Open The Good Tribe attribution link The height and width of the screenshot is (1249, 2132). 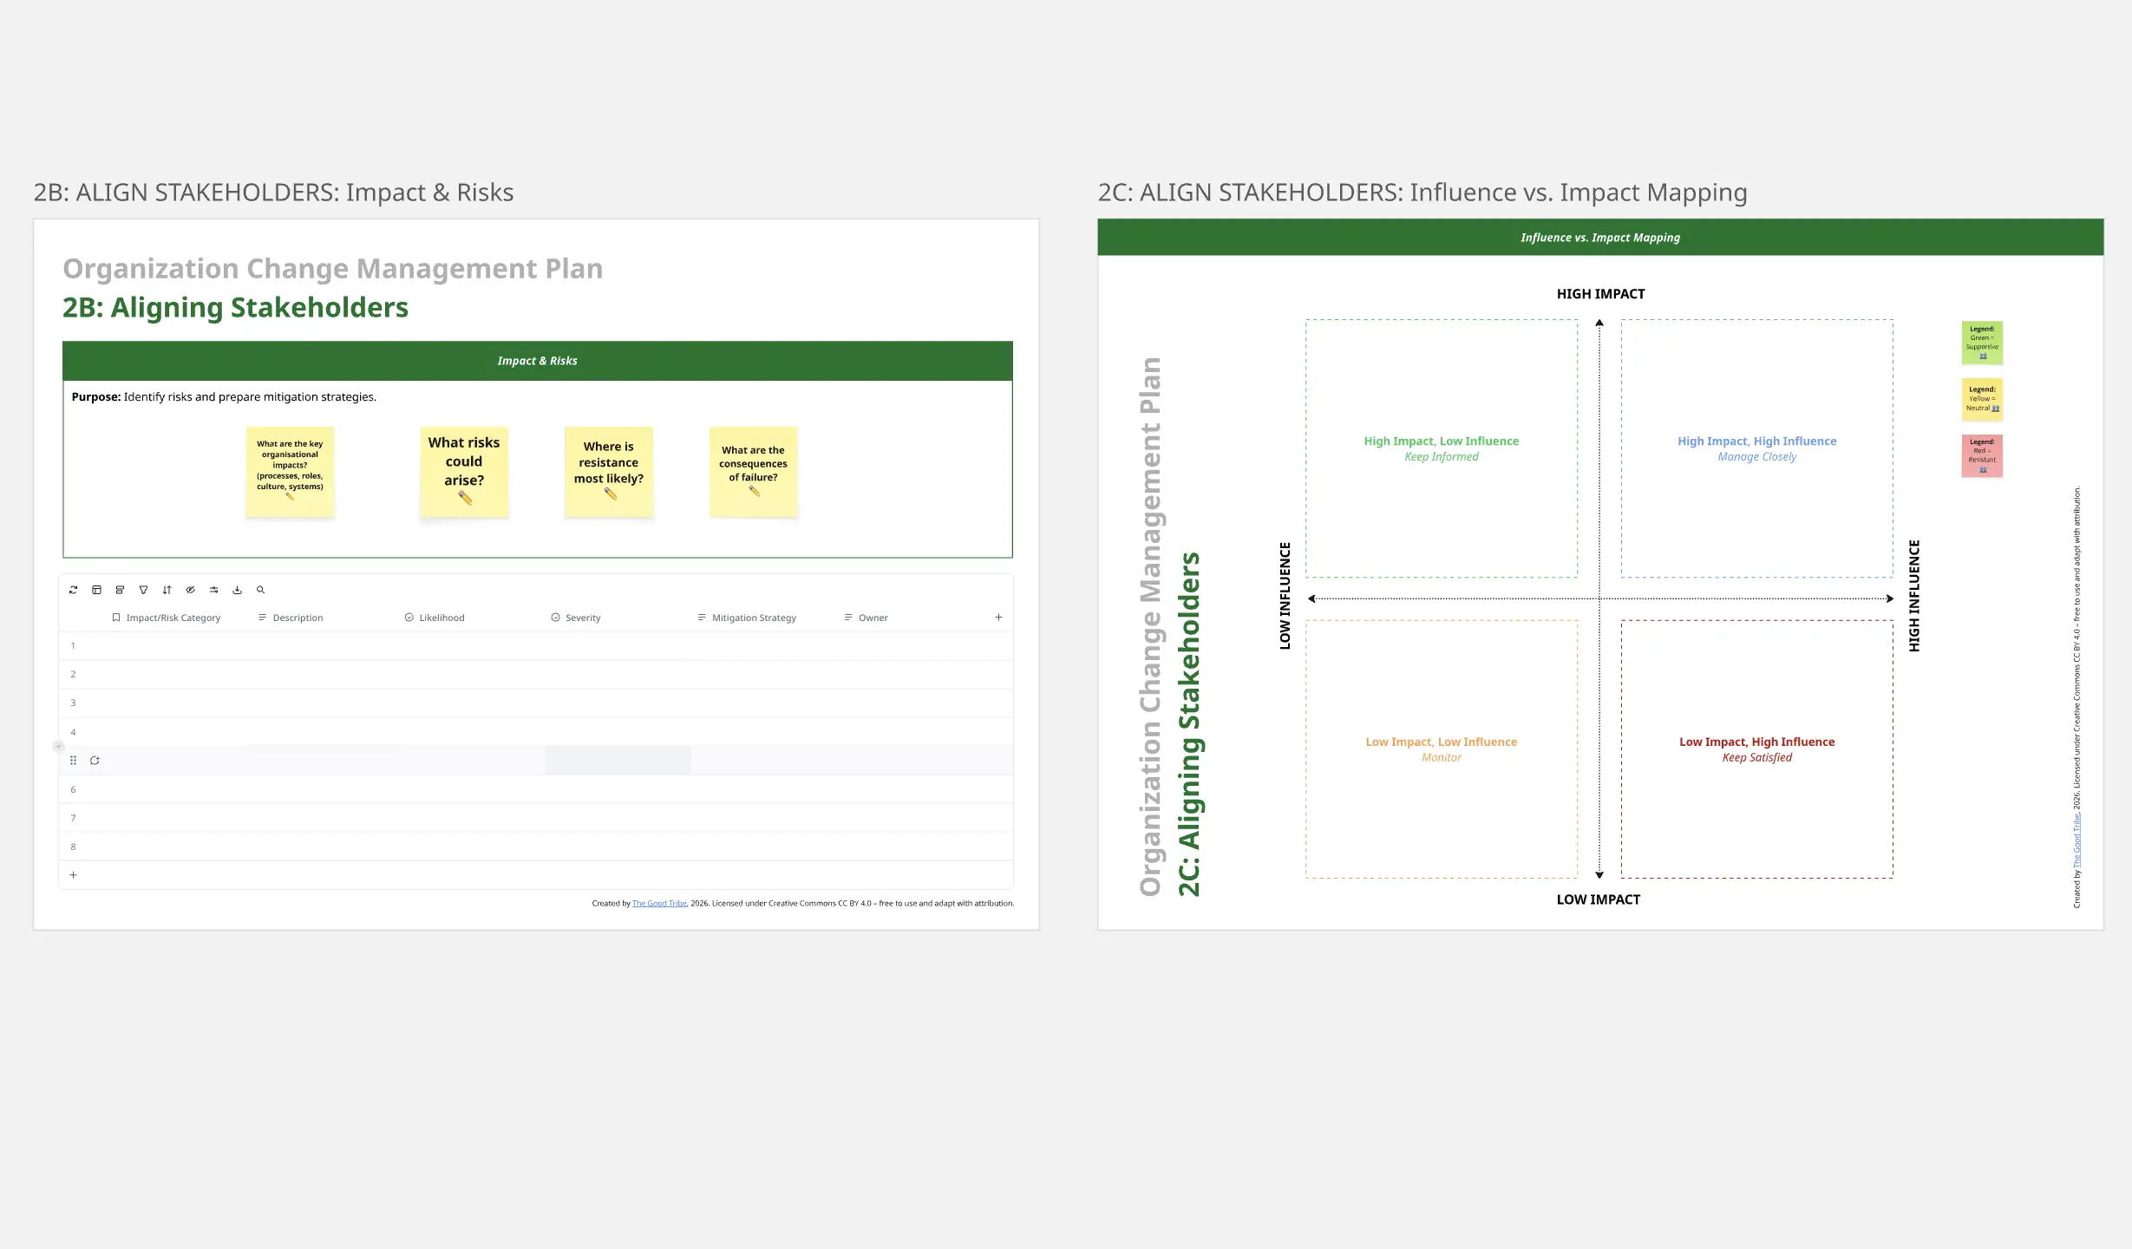point(658,903)
